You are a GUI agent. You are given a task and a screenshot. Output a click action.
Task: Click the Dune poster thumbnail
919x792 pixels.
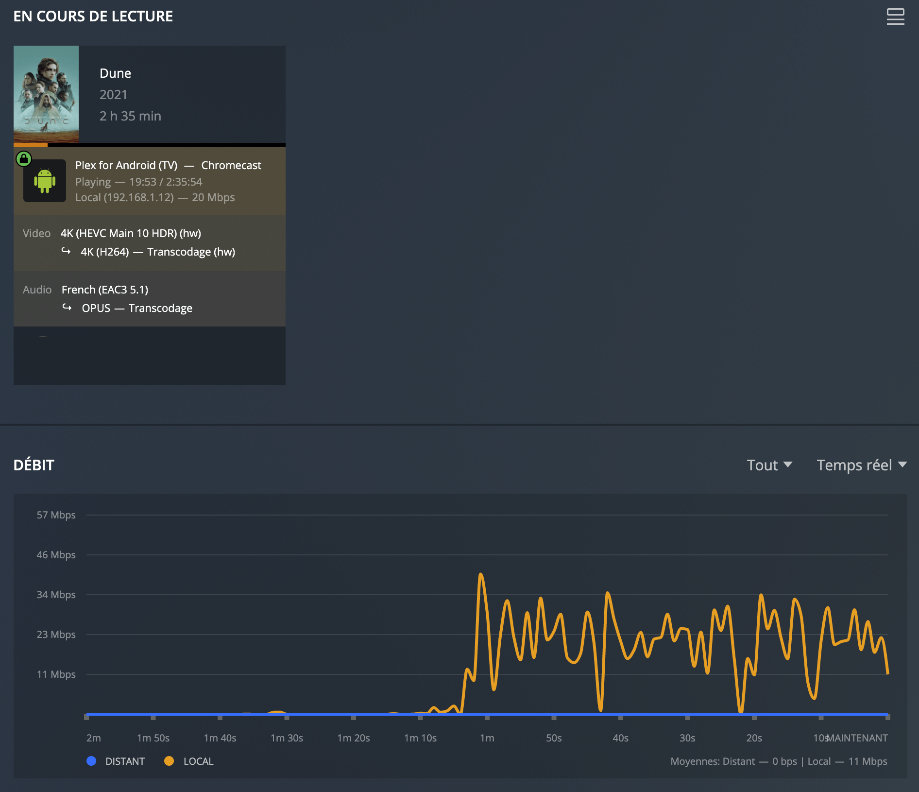(46, 94)
